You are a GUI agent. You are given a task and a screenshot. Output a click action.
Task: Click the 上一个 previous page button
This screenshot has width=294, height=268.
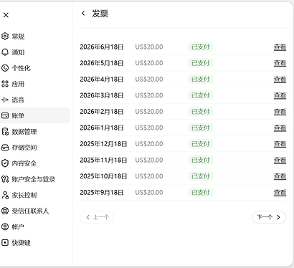click(97, 217)
